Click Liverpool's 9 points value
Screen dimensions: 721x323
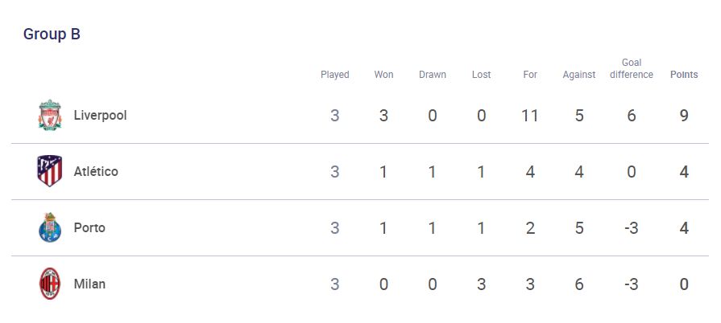(x=684, y=116)
